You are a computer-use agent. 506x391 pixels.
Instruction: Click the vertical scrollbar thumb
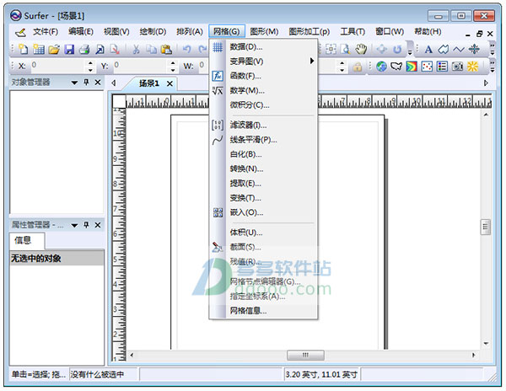coord(486,228)
